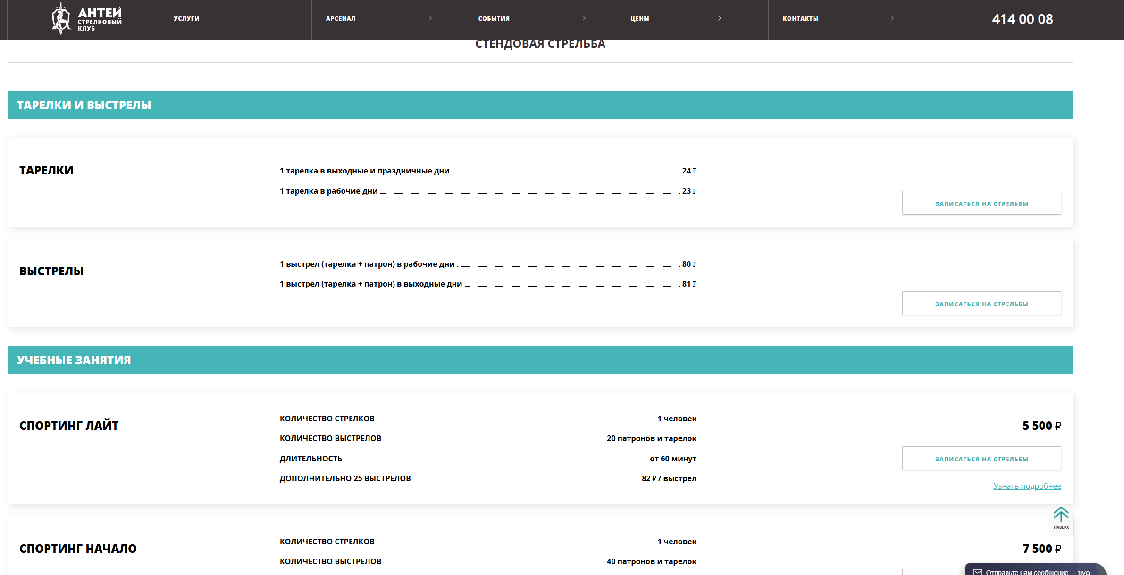The width and height of the screenshot is (1124, 575).
Task: Open the Услуги menu item
Action: pyautogui.click(x=186, y=19)
